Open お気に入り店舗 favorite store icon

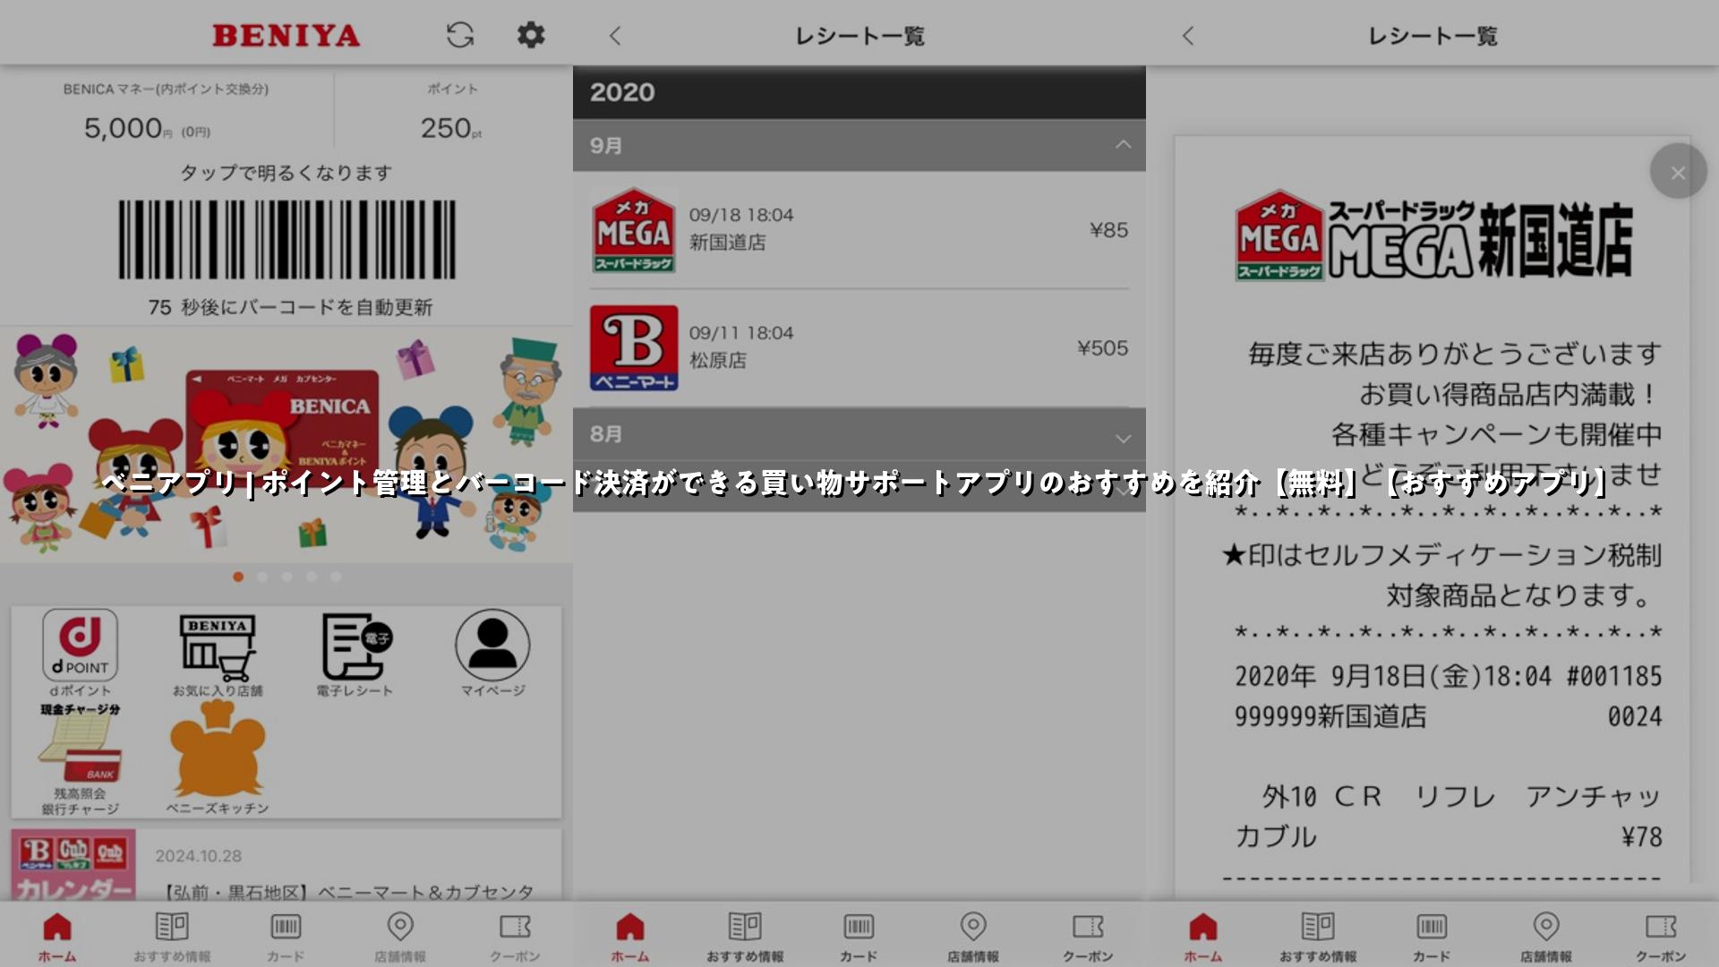[218, 655]
